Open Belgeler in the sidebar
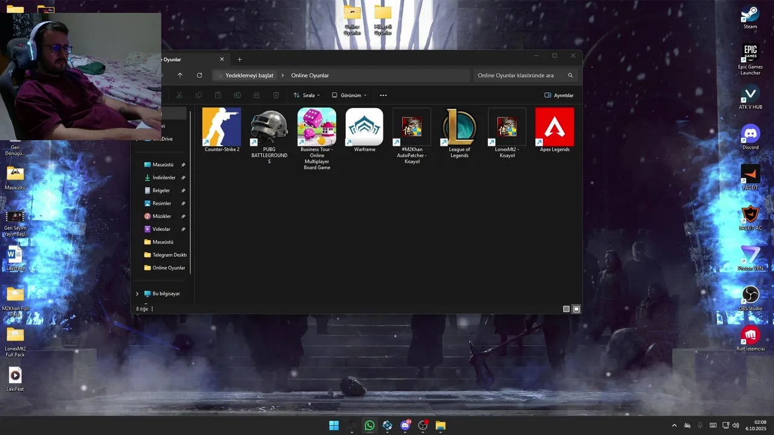774x435 pixels. (x=161, y=190)
